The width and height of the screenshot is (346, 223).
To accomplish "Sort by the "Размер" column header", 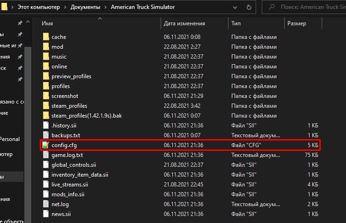I will (296, 23).
